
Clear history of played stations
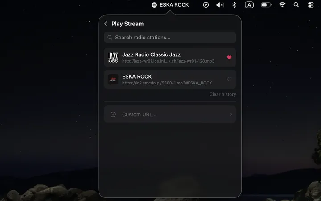tap(222, 94)
